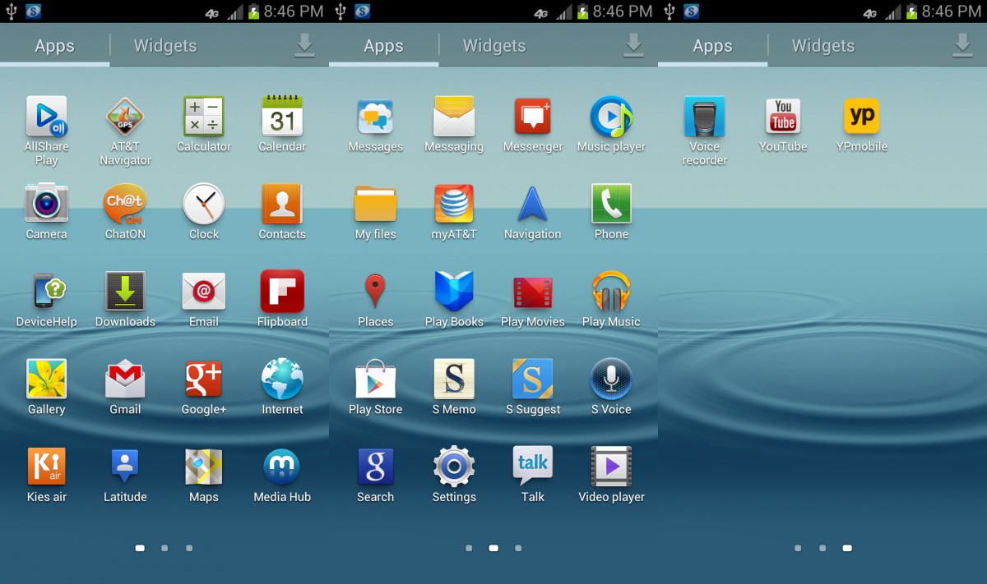Open Play Books
The height and width of the screenshot is (584, 987).
click(x=454, y=291)
